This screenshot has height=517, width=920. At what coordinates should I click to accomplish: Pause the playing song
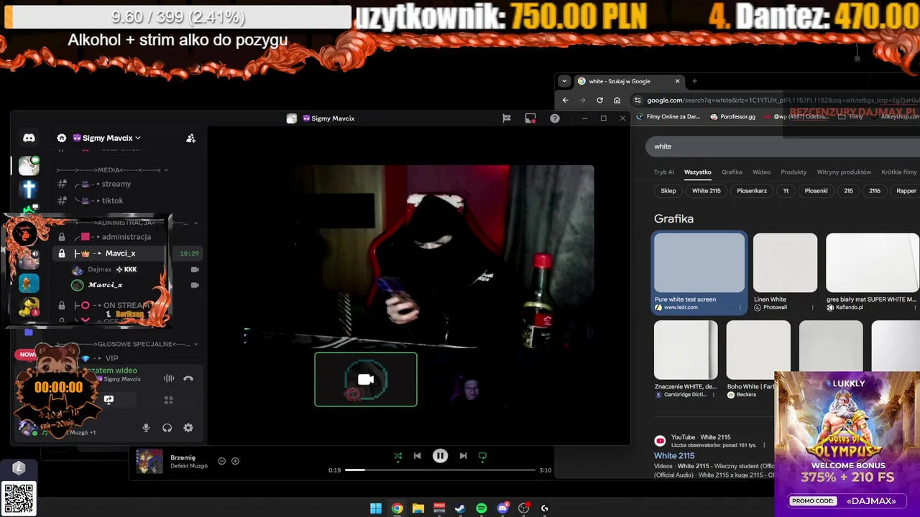(x=441, y=456)
